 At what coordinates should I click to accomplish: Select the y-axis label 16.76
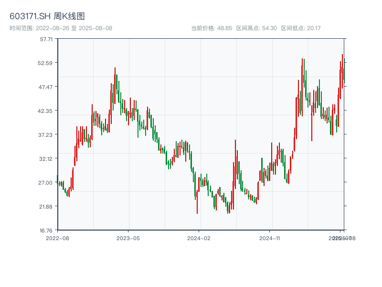(46, 231)
